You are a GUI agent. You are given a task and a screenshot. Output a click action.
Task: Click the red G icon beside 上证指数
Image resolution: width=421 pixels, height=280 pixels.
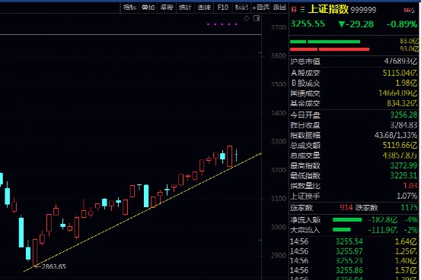coord(294,10)
